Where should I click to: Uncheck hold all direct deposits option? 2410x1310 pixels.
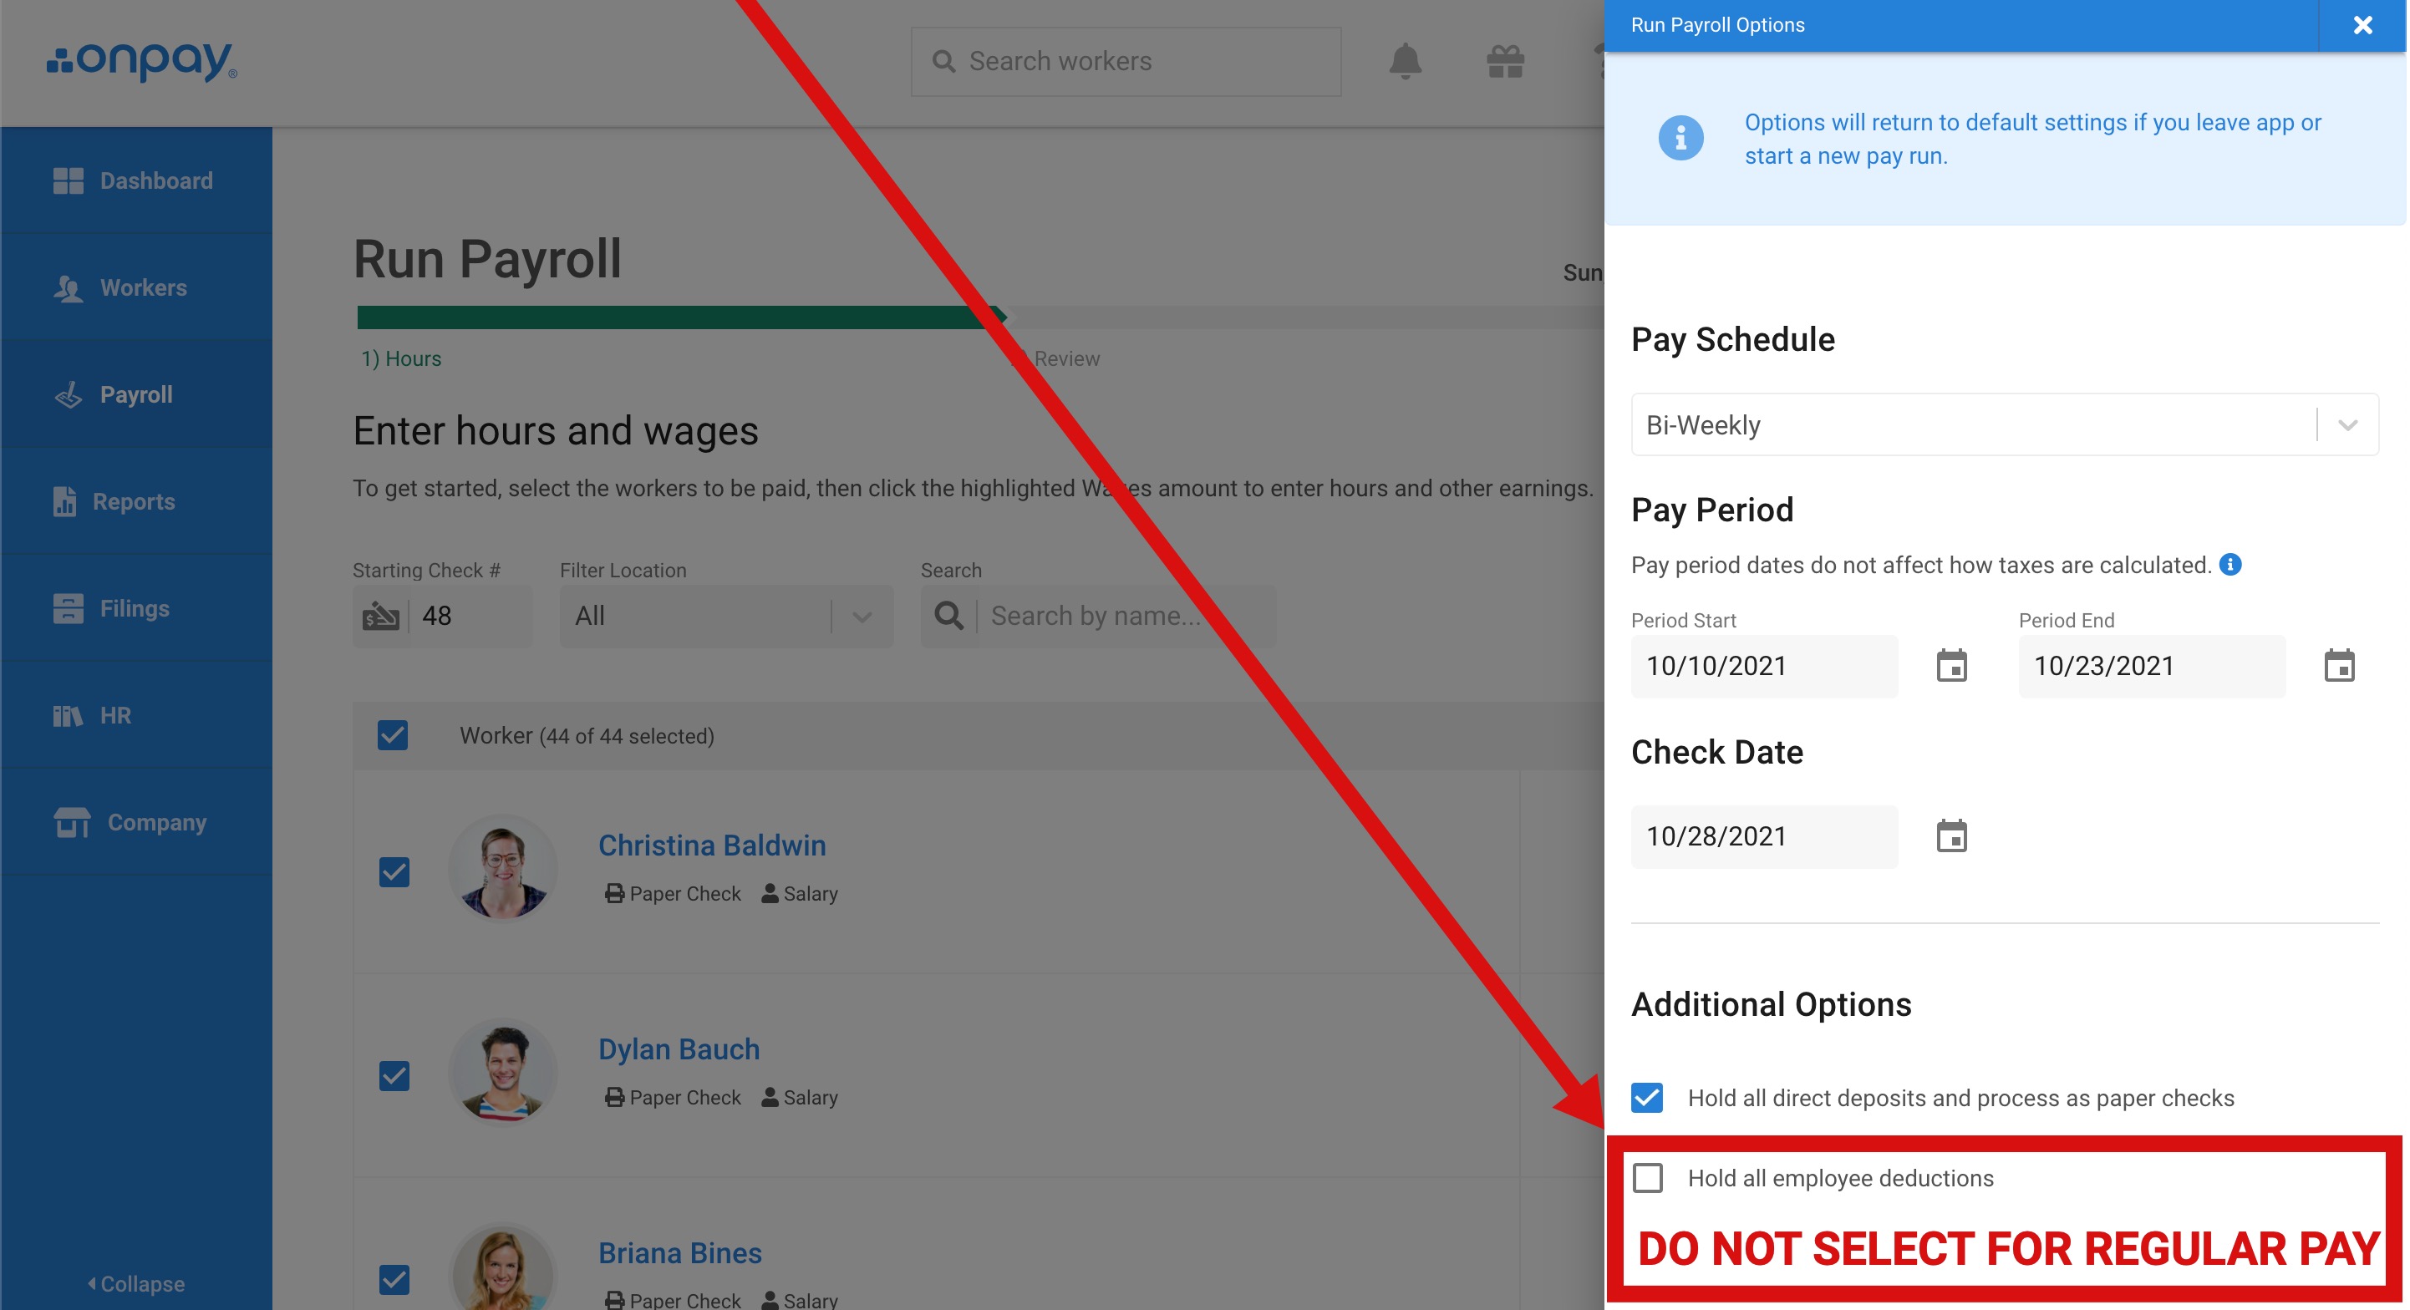tap(1646, 1098)
